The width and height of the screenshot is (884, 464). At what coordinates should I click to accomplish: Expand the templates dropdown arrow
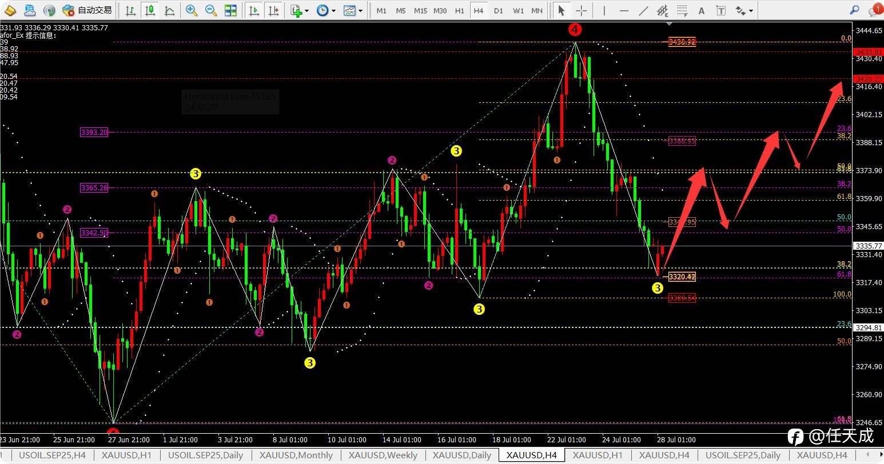coord(361,11)
